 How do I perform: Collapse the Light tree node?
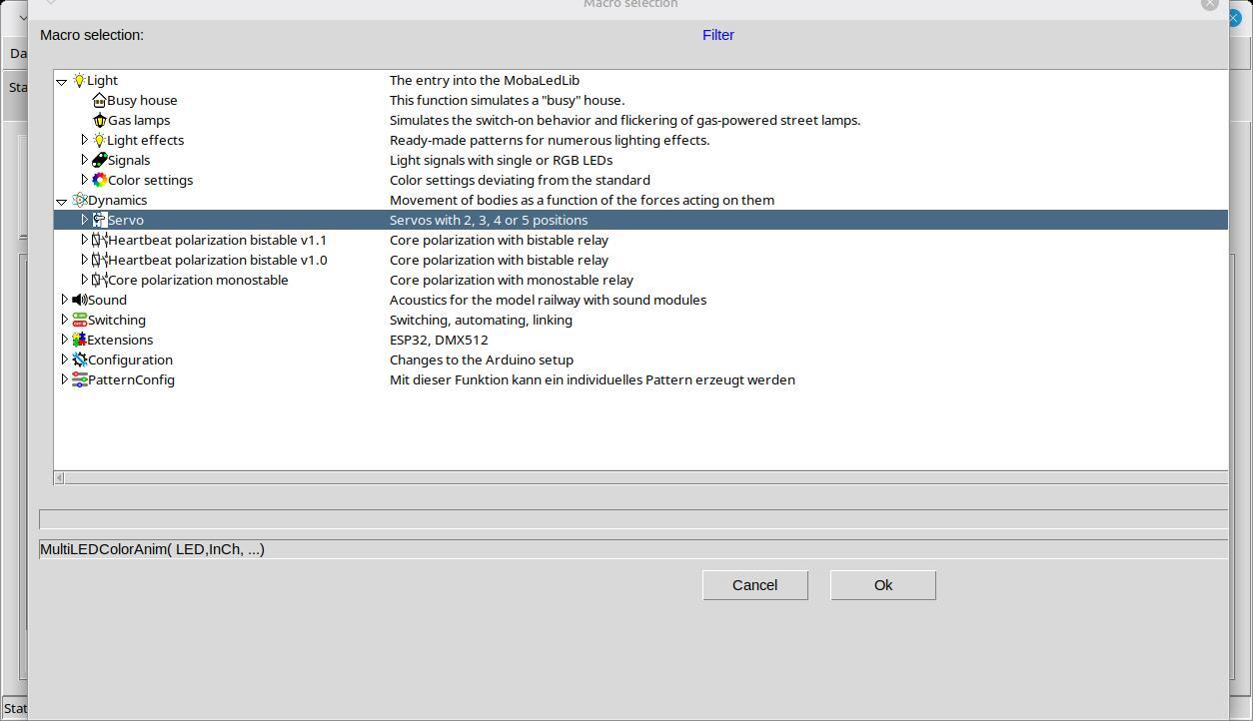(62, 81)
